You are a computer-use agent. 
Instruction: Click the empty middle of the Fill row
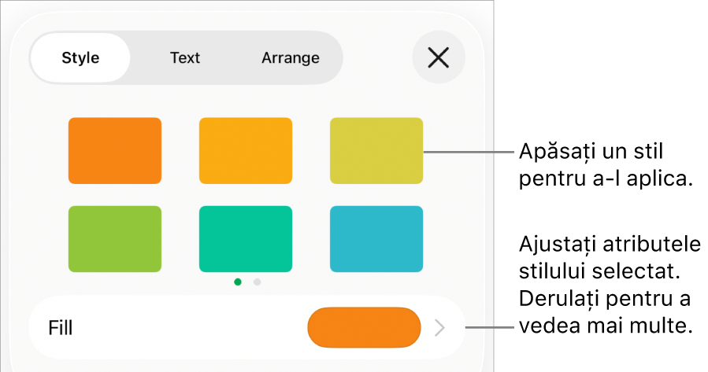click(190, 328)
